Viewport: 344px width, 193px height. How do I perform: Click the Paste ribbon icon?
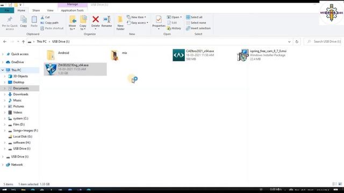pyautogui.click(x=34, y=20)
